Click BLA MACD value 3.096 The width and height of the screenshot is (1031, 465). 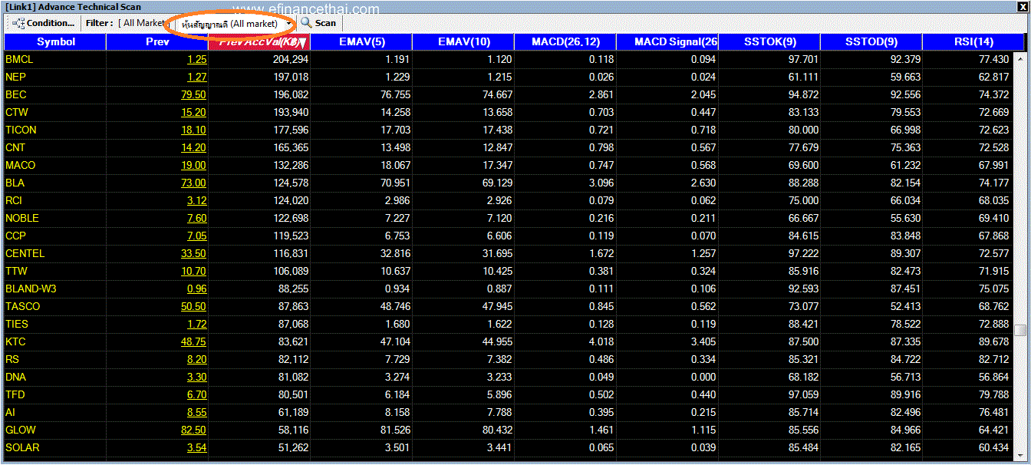coord(601,183)
